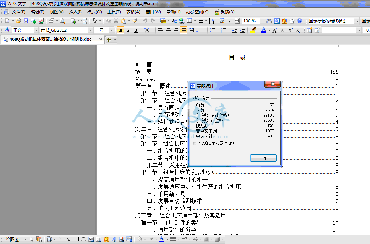Open Find with the binoculars icon
Screen dimensions: 370x244
pos(269,21)
